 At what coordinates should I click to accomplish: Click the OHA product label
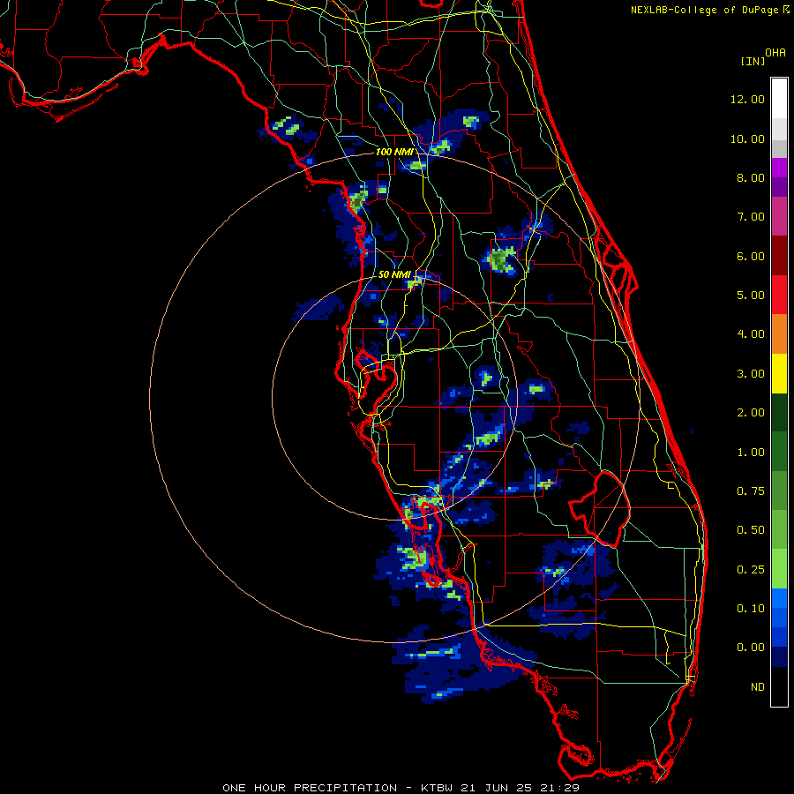point(775,52)
